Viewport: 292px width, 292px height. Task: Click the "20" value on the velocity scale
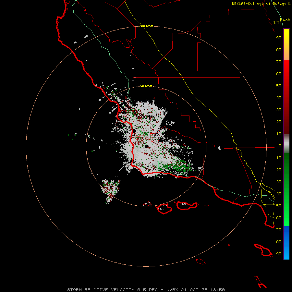pos(279,122)
